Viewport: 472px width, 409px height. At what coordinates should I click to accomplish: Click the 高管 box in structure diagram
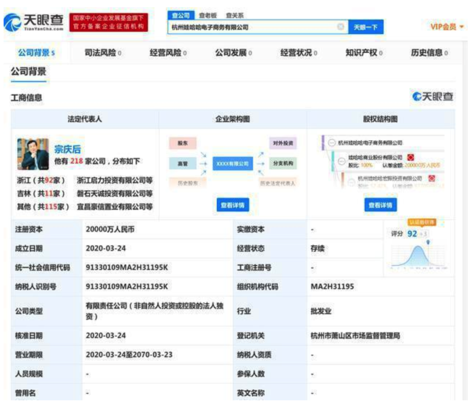pyautogui.click(x=183, y=164)
